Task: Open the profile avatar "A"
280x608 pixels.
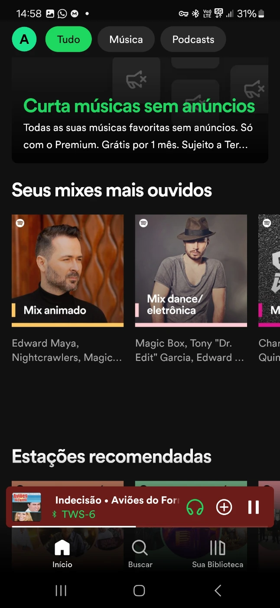Action: tap(24, 40)
